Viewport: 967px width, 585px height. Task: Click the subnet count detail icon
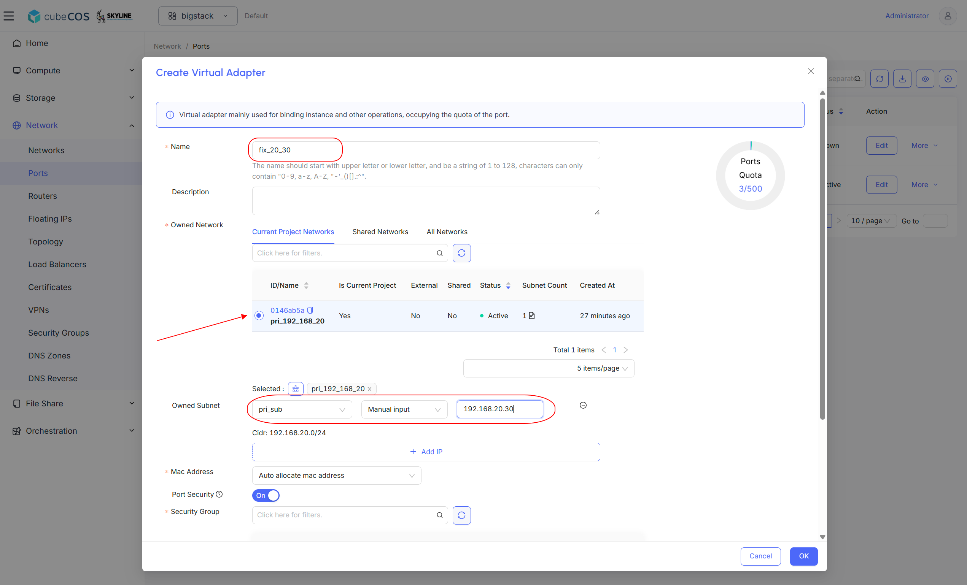[532, 315]
